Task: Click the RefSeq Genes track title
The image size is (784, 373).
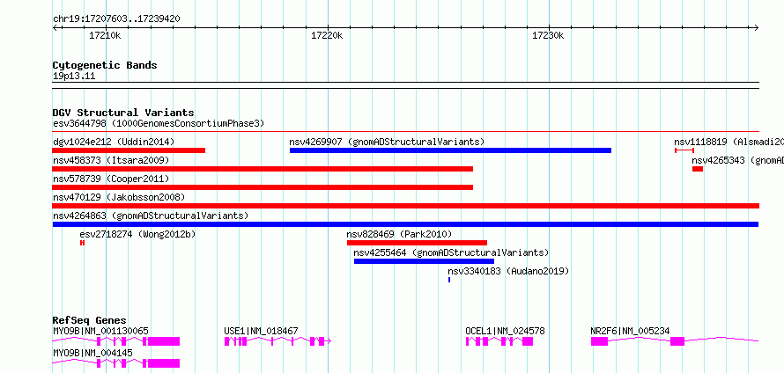Action: click(x=89, y=320)
